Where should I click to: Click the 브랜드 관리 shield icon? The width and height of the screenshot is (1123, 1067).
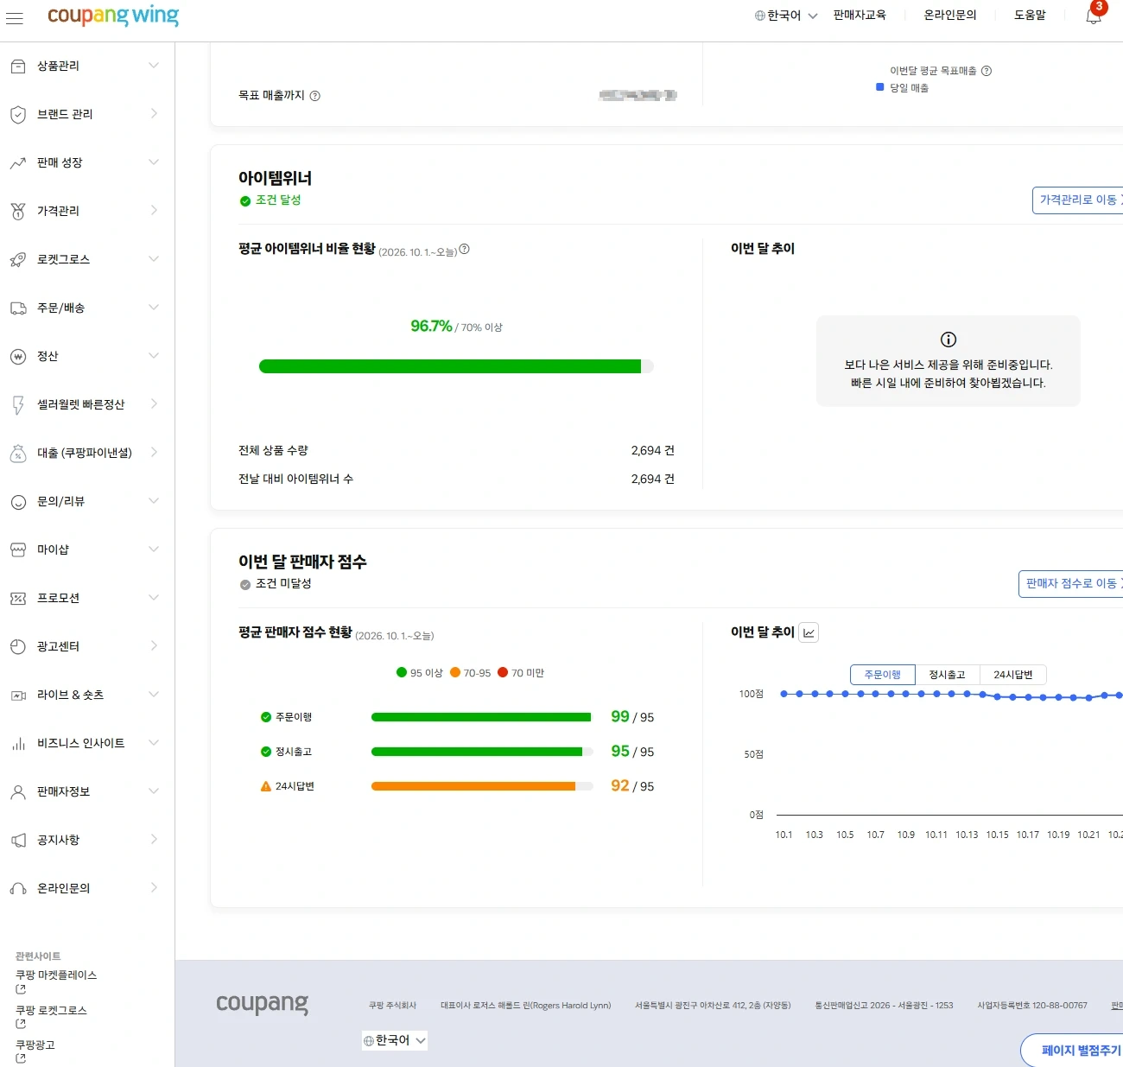coord(18,114)
